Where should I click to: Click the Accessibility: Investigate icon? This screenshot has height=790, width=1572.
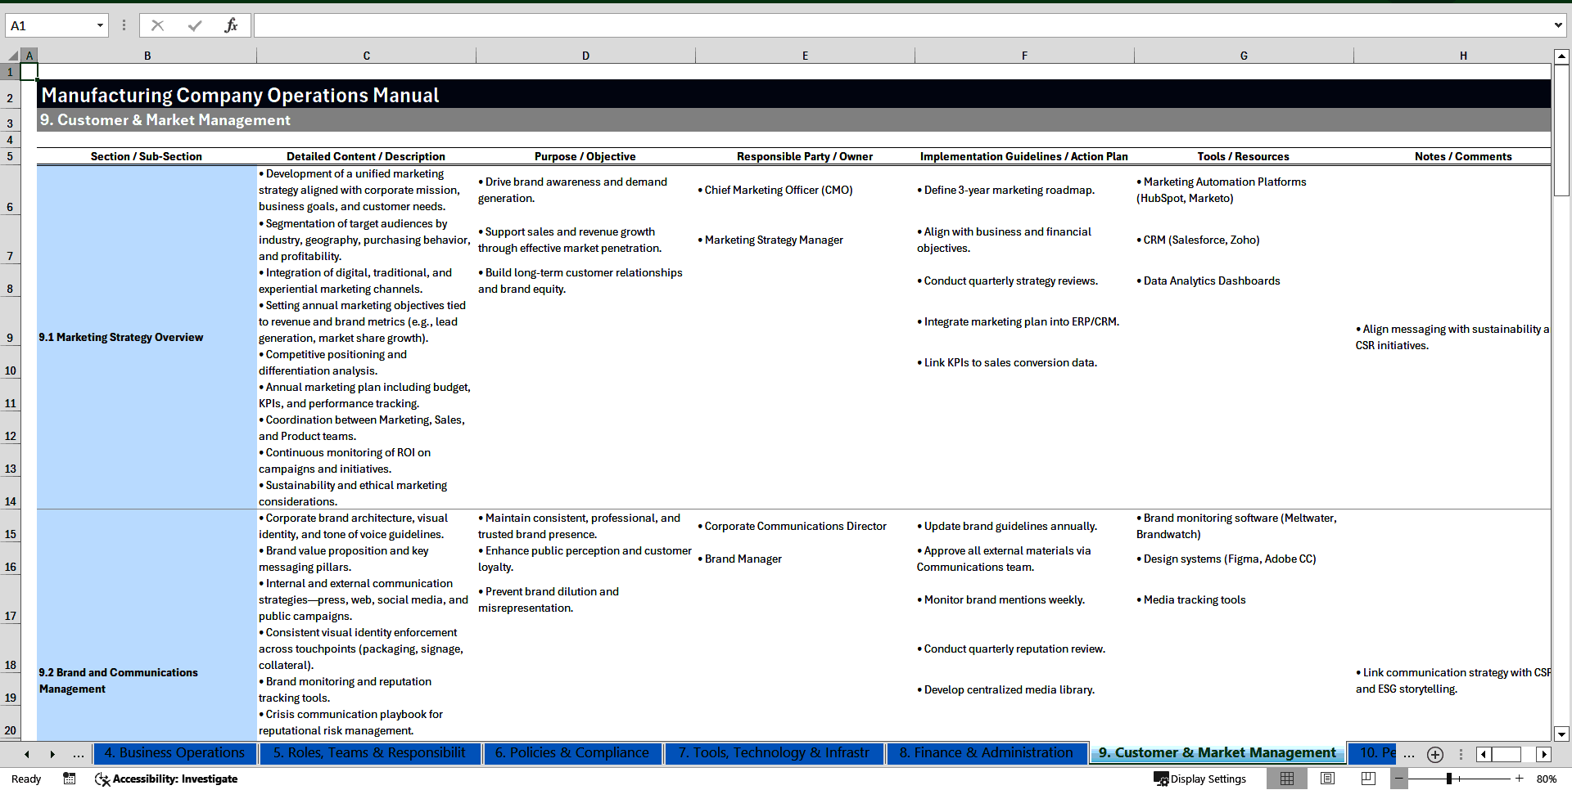(x=102, y=779)
